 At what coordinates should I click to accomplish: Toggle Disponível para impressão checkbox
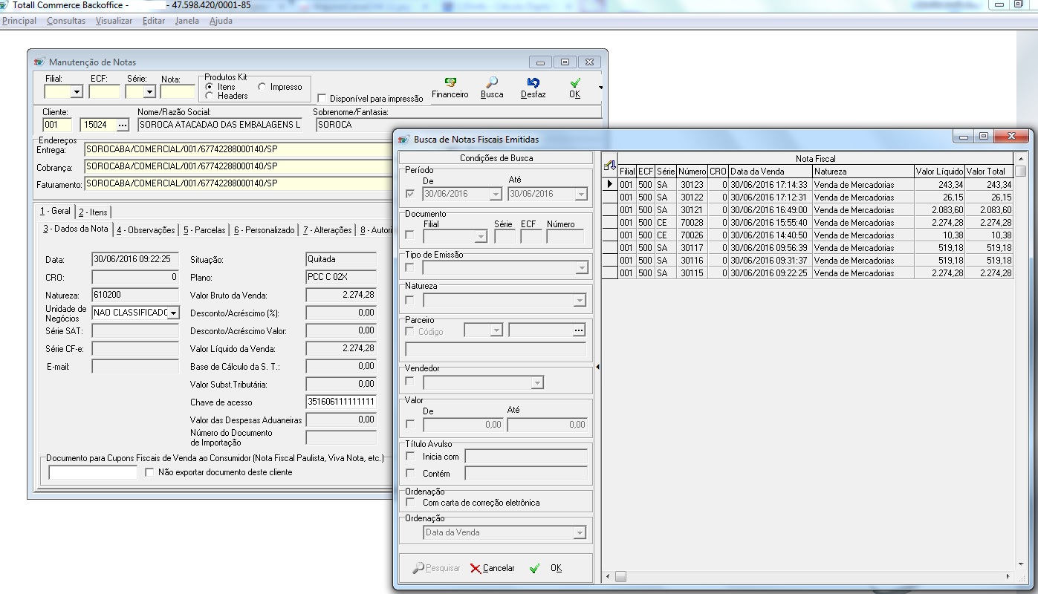pyautogui.click(x=322, y=98)
